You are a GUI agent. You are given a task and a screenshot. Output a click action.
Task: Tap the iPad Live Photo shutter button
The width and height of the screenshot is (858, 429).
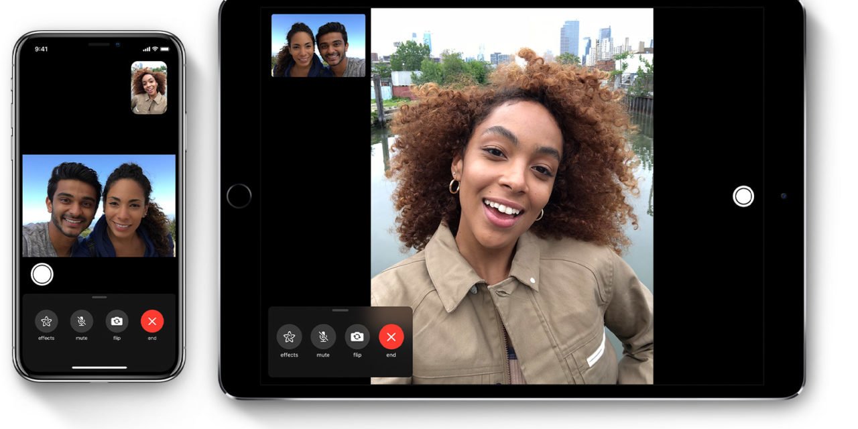coord(743,196)
